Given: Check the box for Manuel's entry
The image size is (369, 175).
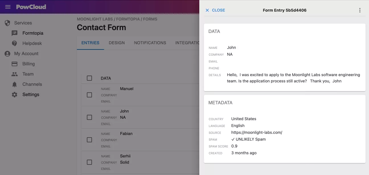Looking at the screenshot, I should pyautogui.click(x=89, y=95).
